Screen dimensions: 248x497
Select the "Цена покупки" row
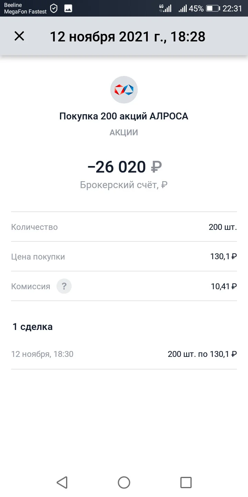point(124,256)
